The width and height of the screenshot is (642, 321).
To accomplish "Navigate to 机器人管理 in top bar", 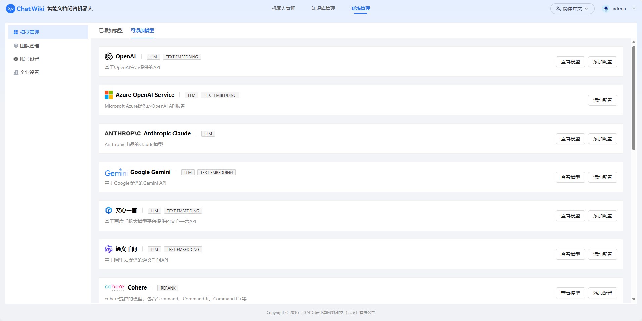I will [x=283, y=8].
